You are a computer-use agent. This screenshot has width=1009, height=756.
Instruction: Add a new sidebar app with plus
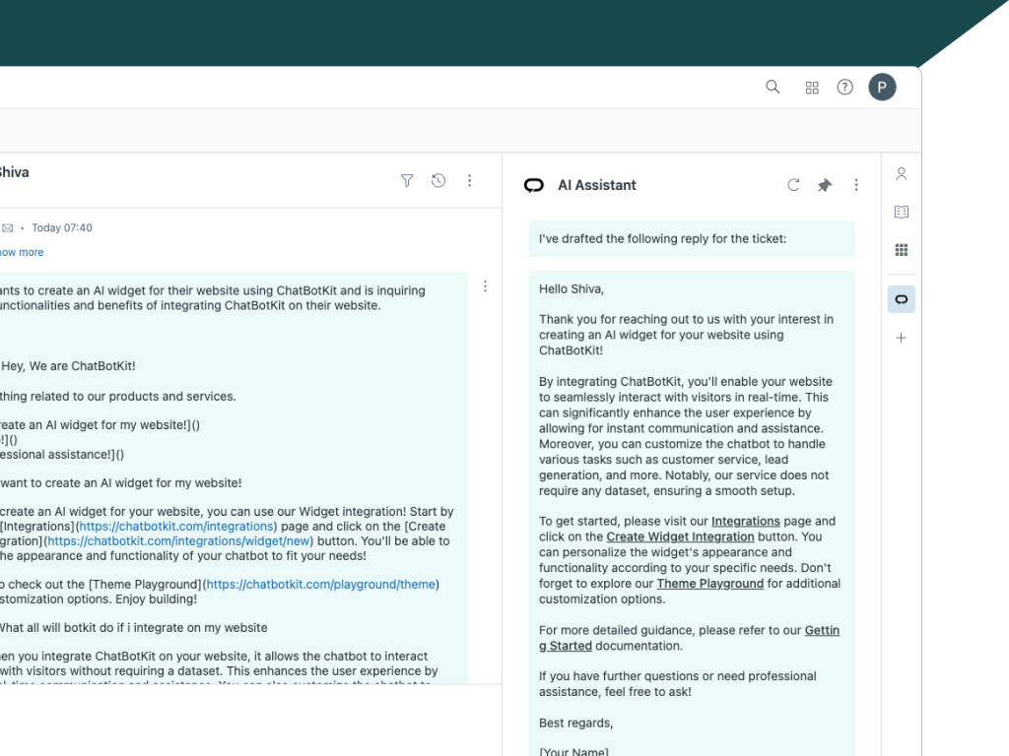(x=901, y=338)
